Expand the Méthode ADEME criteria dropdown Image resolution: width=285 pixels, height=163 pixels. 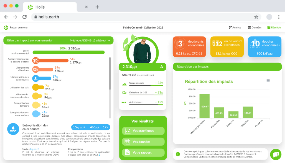tap(109, 41)
